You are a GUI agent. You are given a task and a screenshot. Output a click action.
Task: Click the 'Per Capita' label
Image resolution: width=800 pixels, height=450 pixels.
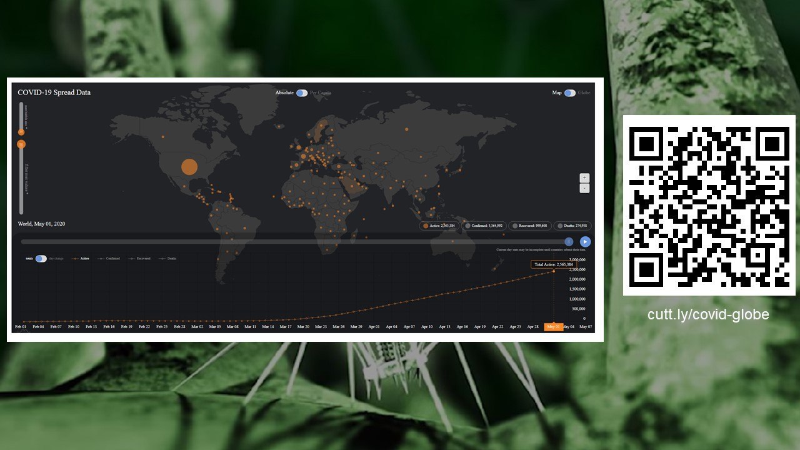point(321,92)
